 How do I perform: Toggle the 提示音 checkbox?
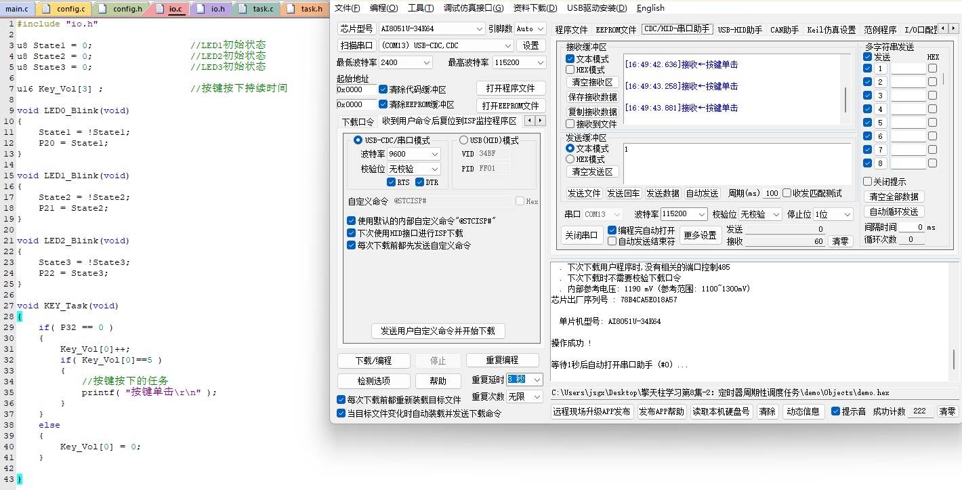835,411
